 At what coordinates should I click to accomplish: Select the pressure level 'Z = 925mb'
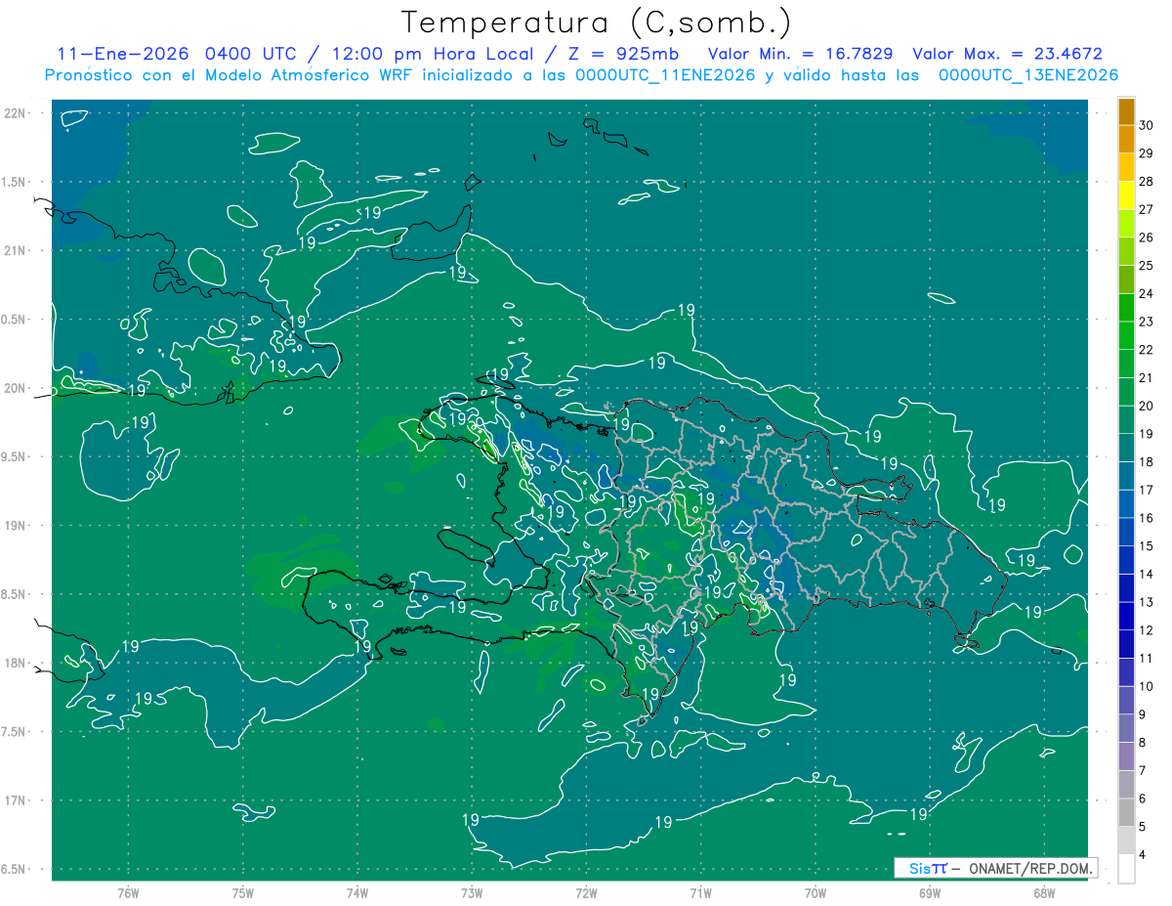625,54
